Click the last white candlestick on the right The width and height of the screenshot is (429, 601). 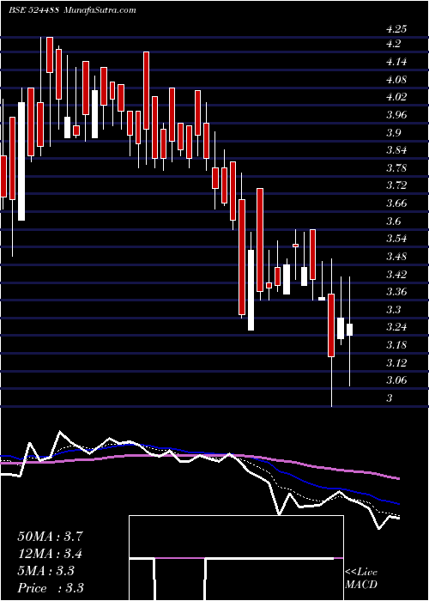tap(349, 330)
